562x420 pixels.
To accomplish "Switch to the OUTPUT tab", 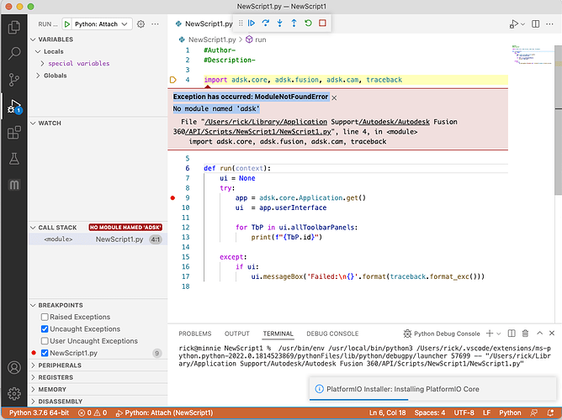I will 237,333.
